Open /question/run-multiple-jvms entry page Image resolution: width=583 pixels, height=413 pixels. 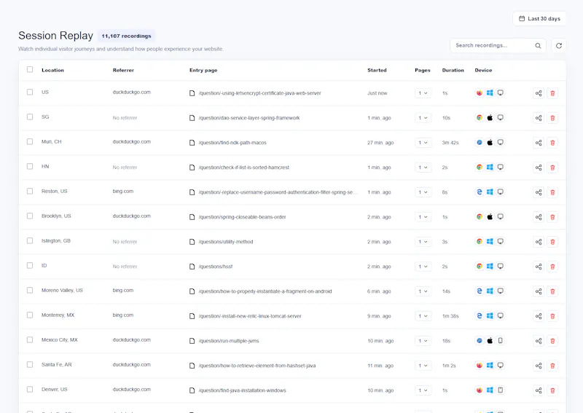(x=229, y=341)
